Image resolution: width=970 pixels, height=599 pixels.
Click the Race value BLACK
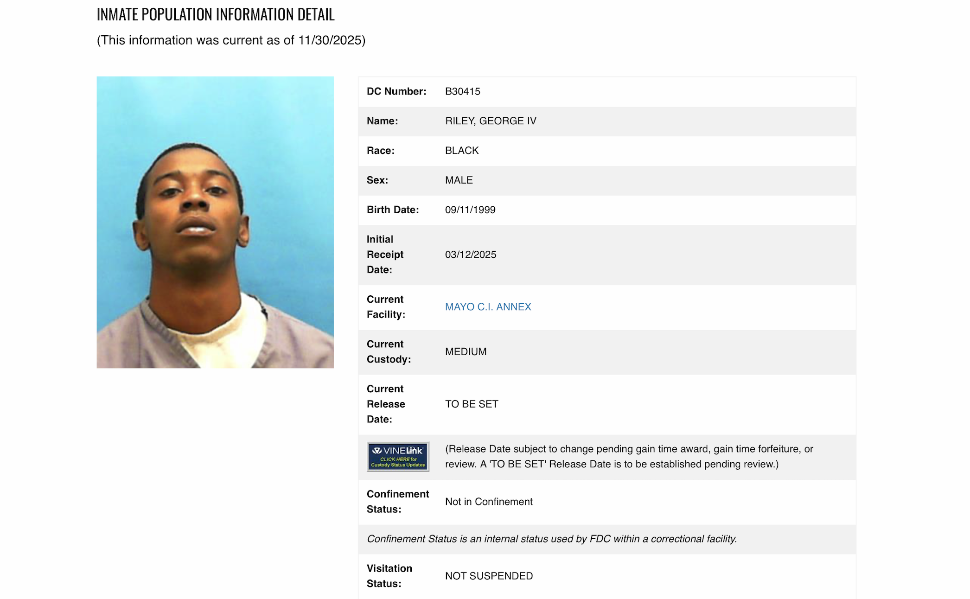click(462, 151)
